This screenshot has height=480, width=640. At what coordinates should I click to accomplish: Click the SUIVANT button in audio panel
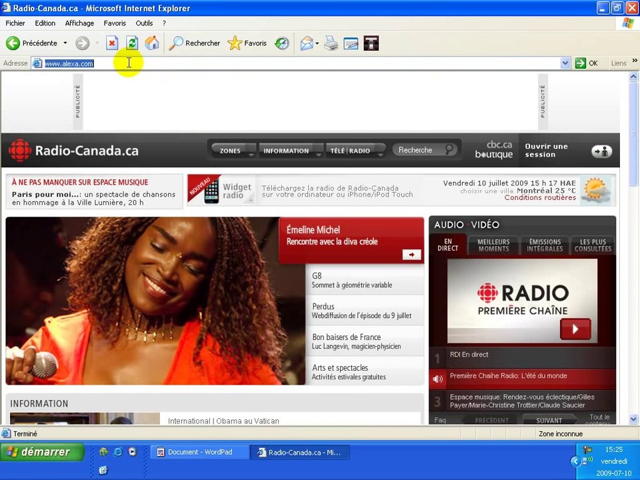coord(549,420)
